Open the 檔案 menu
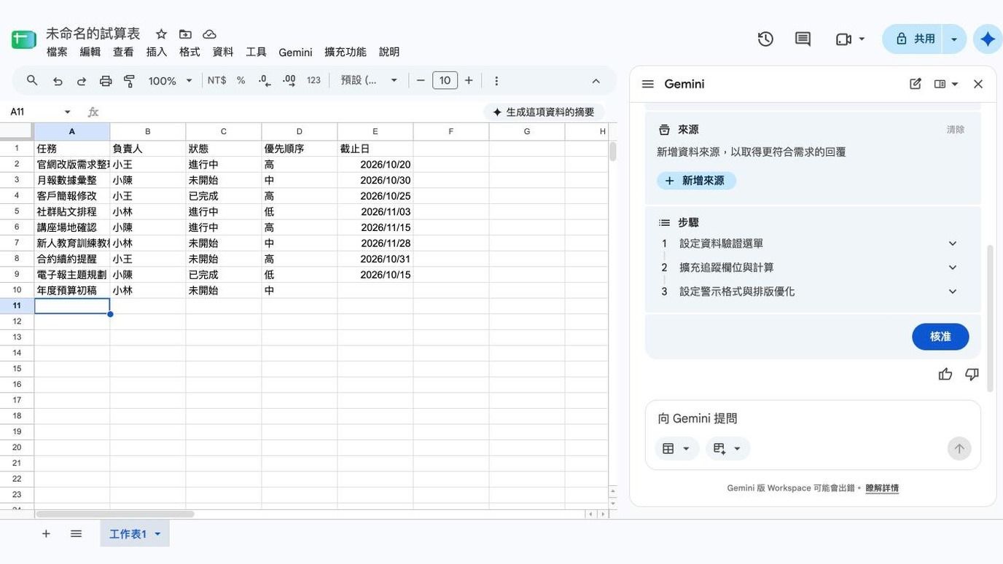1003x564 pixels. (57, 52)
